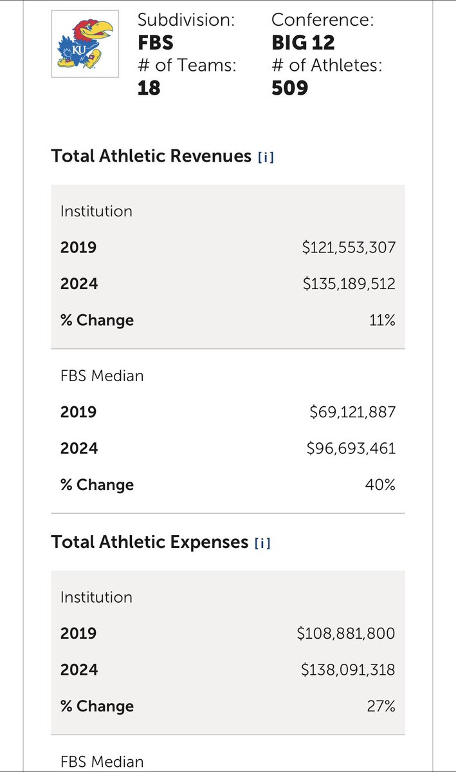This screenshot has height=772, width=456.
Task: Click the Kansas Jayhawks logo
Action: click(x=86, y=44)
